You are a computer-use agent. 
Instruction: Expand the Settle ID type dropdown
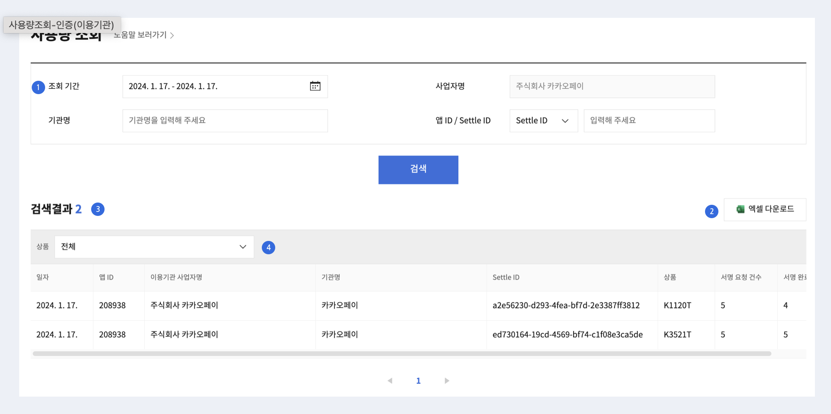pyautogui.click(x=543, y=121)
